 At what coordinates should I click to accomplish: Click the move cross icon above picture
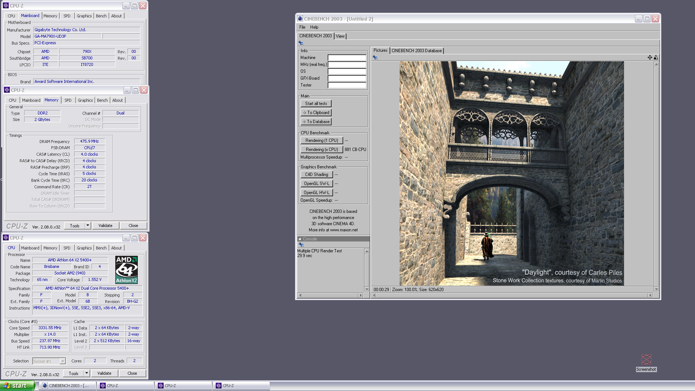point(650,58)
